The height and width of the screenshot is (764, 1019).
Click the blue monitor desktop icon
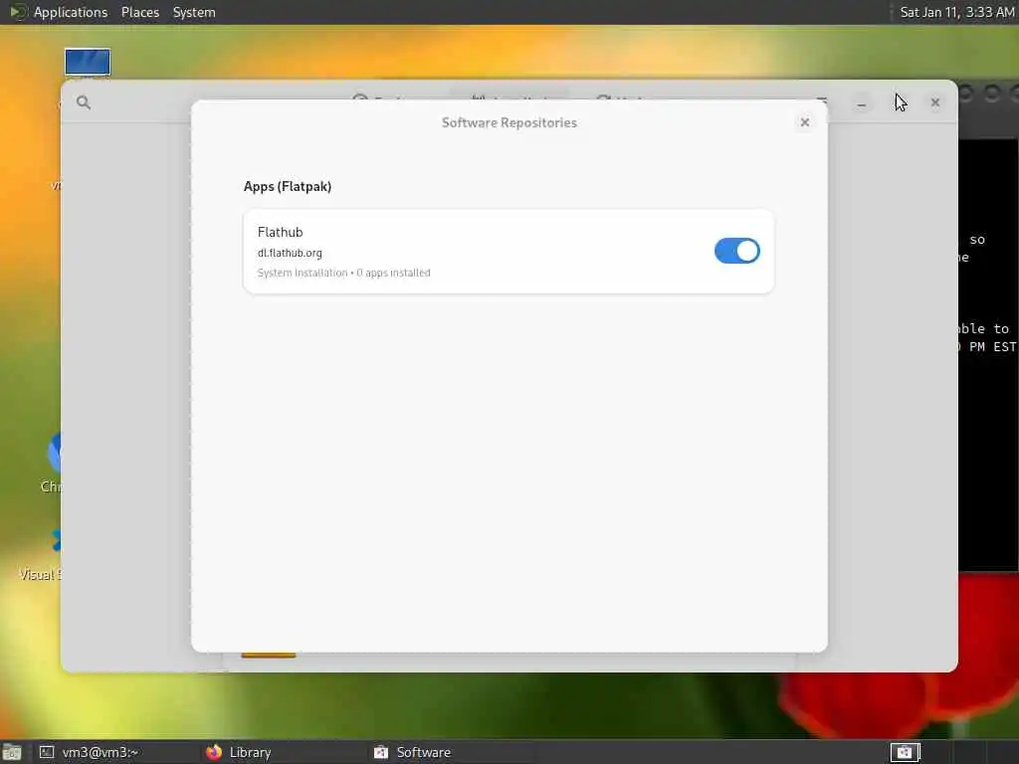coord(88,62)
